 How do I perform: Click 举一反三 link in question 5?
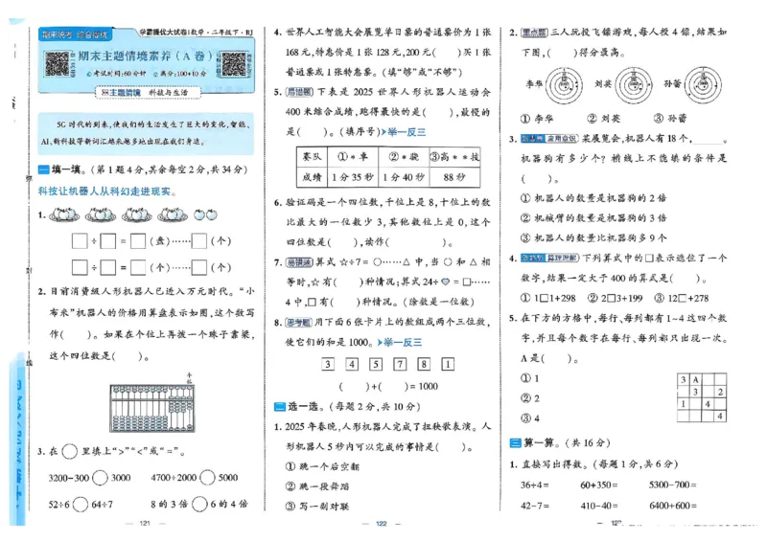404,132
